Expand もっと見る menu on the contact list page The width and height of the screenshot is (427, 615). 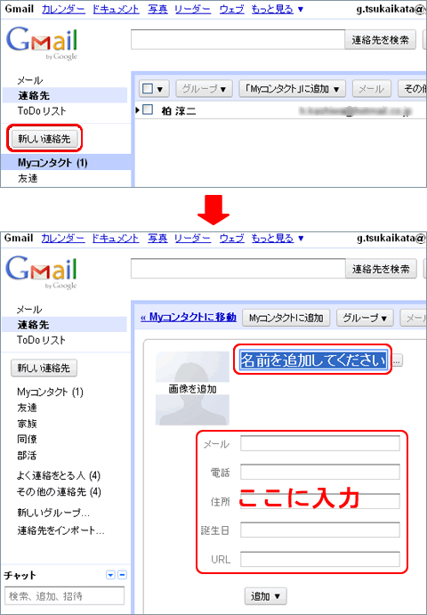[278, 9]
